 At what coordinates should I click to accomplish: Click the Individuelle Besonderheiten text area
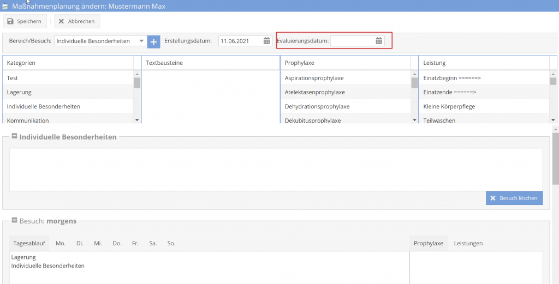(276, 169)
